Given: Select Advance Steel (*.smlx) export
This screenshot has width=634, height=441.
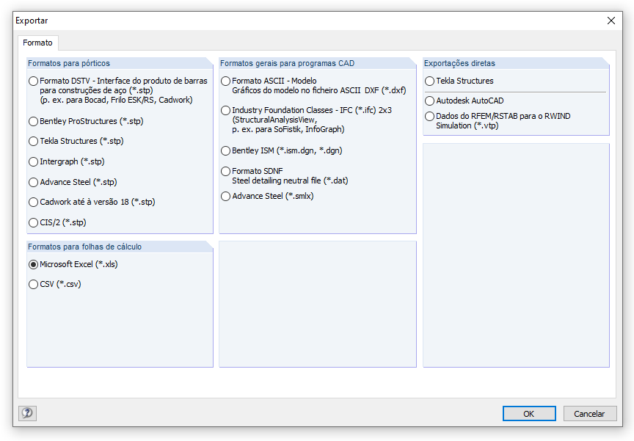Looking at the screenshot, I should point(226,196).
